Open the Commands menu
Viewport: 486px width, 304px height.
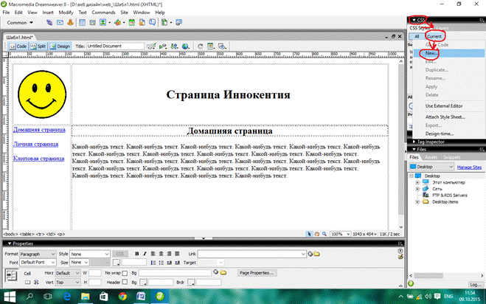[103, 13]
